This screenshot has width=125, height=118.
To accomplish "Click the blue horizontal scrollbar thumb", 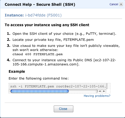I will 40,91.
